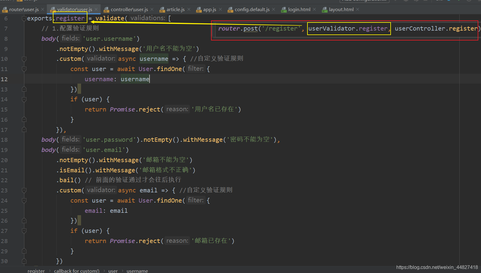Viewport: 481px width, 273px height.
Task: Click the '用户名不能为空' message string
Action: [169, 49]
